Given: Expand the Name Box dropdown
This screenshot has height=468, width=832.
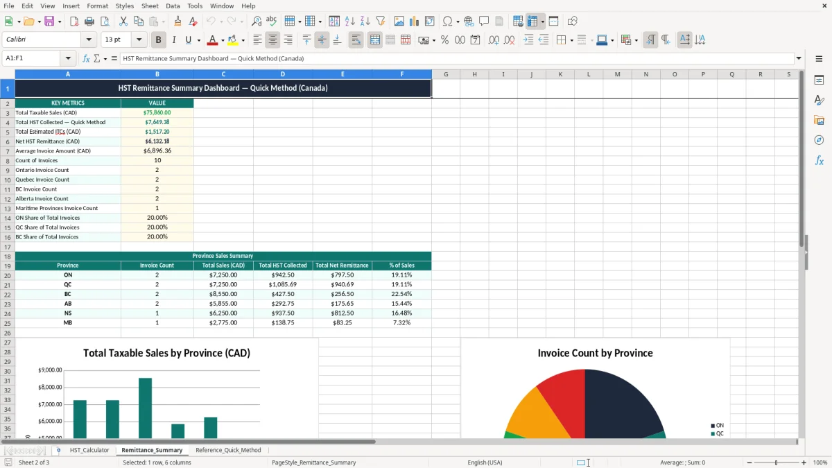Looking at the screenshot, I should (x=68, y=58).
